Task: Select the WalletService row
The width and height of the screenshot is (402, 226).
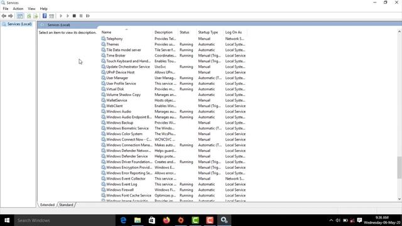Action: [x=173, y=100]
